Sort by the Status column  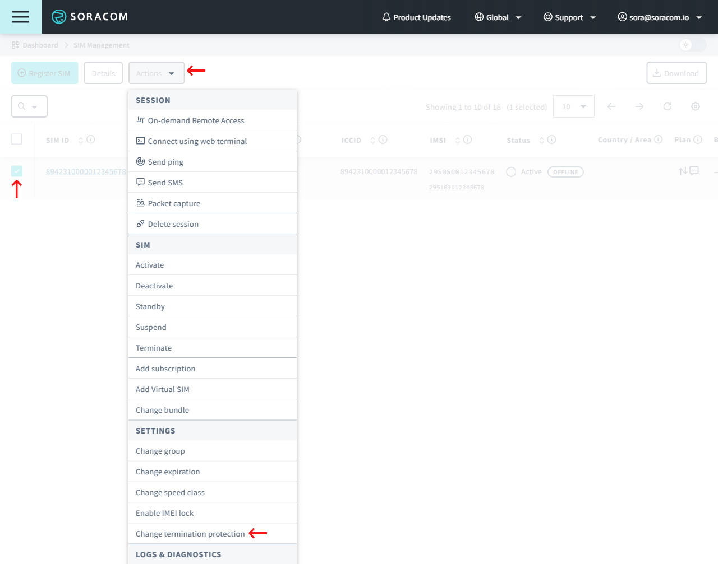point(540,139)
